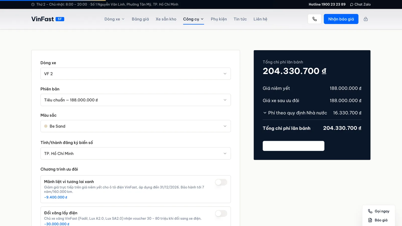Expand the Phí theo quy định Nhà nước row

(312, 113)
